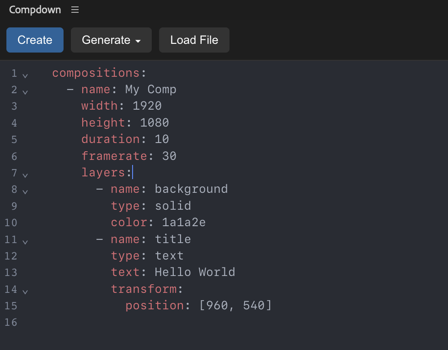Collapse the My Comp entry on line 2
The height and width of the screenshot is (350, 448).
click(25, 92)
